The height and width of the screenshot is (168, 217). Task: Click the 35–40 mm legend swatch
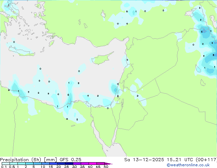[85, 164]
